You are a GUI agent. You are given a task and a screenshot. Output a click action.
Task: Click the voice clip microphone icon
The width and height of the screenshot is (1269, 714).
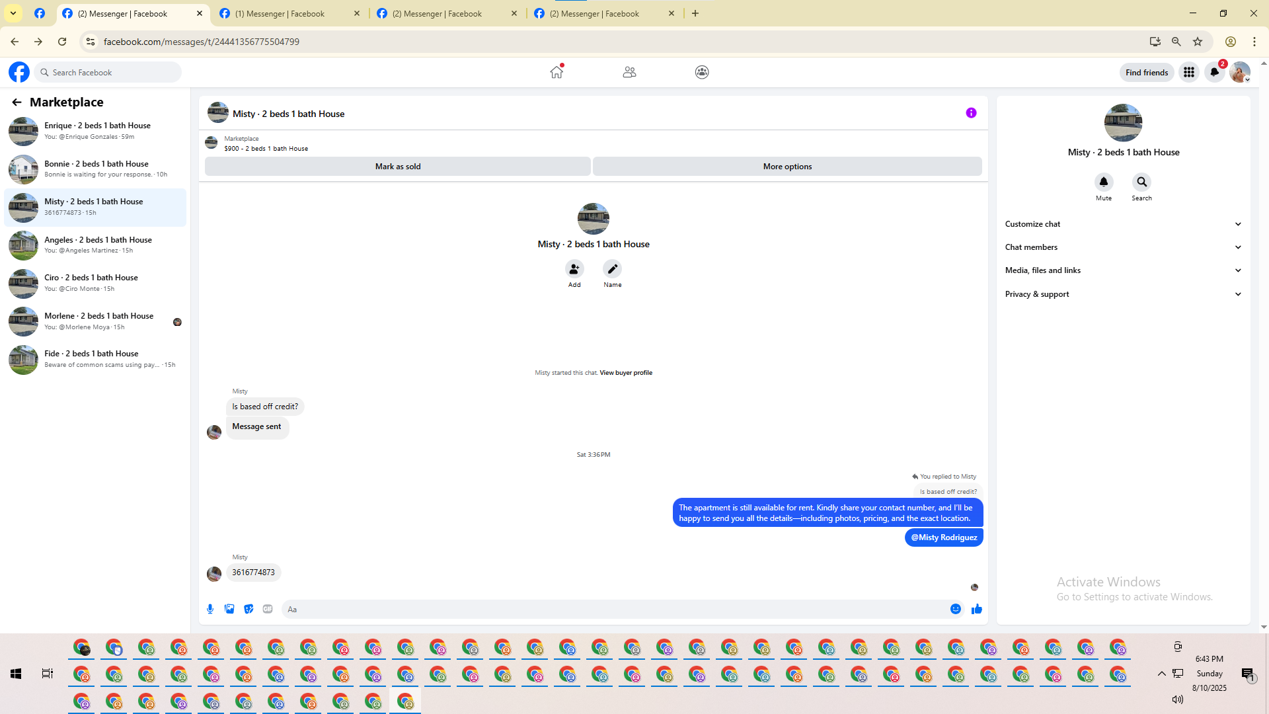click(x=210, y=609)
